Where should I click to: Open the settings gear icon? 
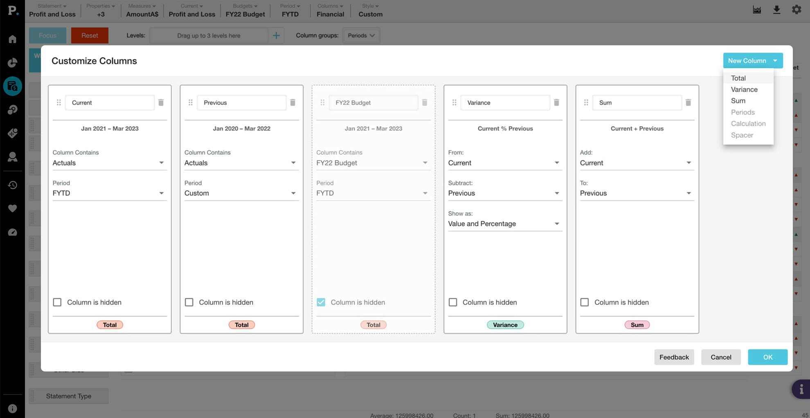pos(796,10)
